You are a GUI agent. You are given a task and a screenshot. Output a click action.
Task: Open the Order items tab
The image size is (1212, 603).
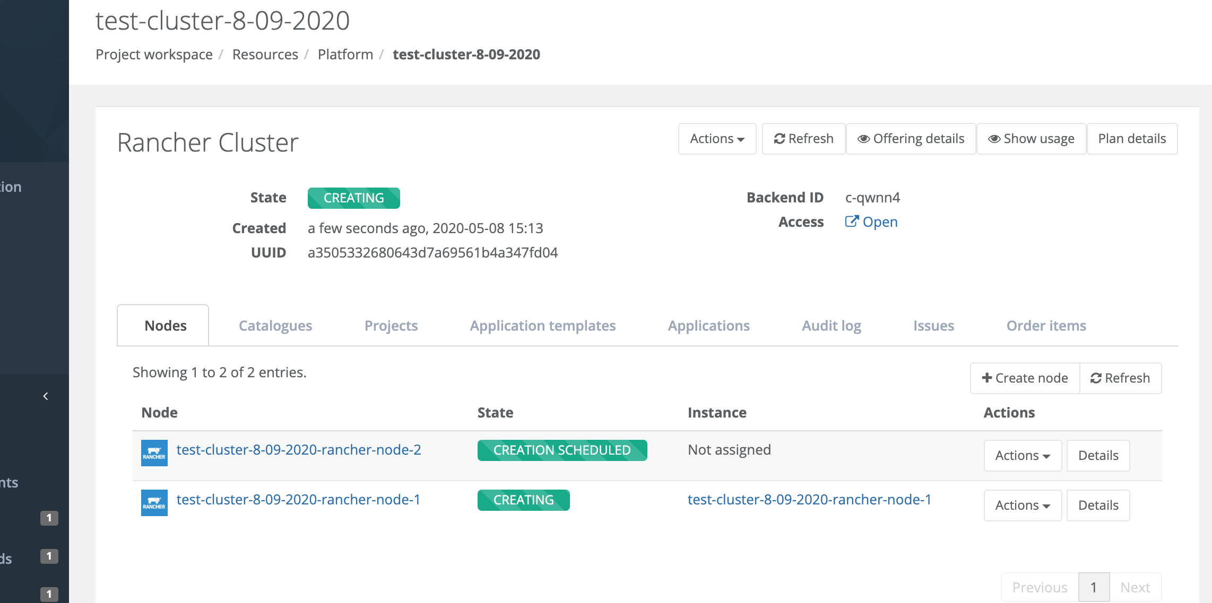1046,325
